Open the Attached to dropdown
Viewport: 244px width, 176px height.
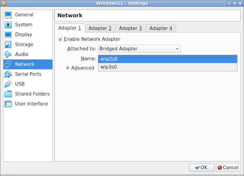pos(139,49)
